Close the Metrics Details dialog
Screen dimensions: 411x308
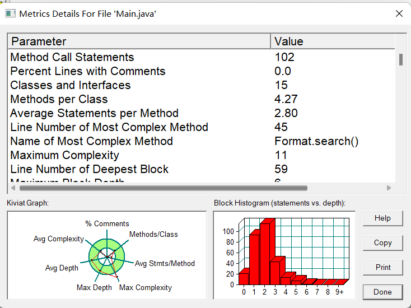coord(399,13)
